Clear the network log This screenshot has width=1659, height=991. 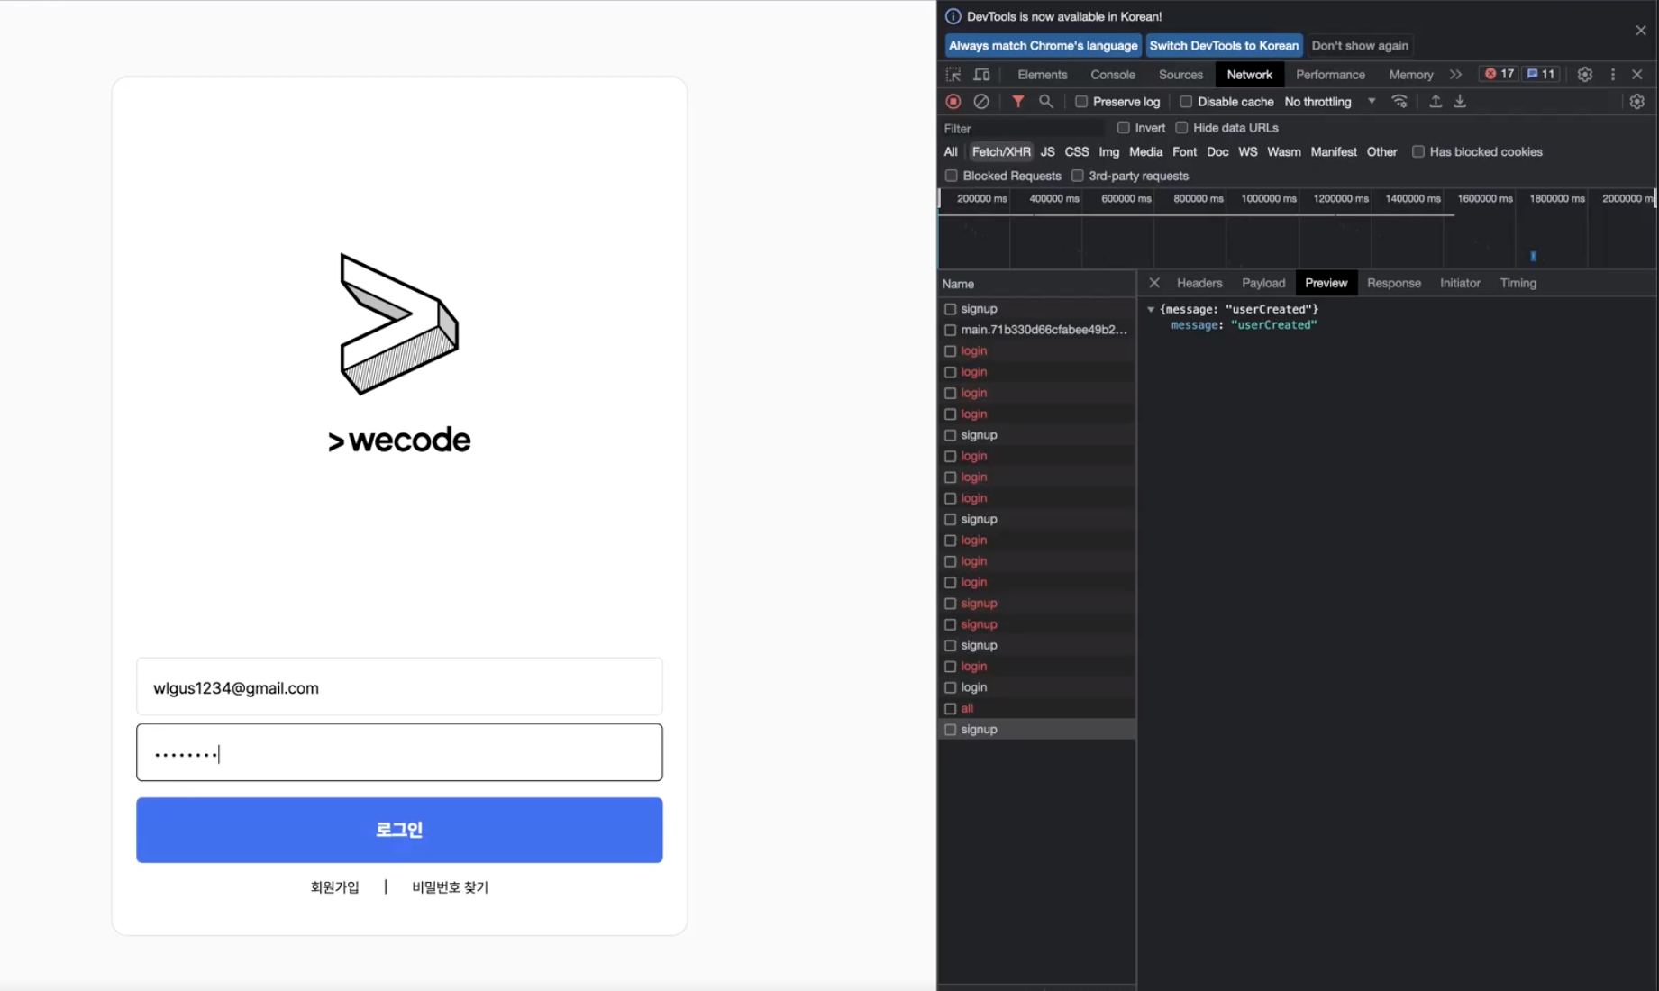pos(981,102)
